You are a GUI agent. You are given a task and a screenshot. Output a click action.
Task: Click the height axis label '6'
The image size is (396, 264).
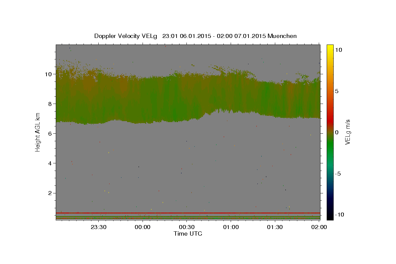(50, 133)
